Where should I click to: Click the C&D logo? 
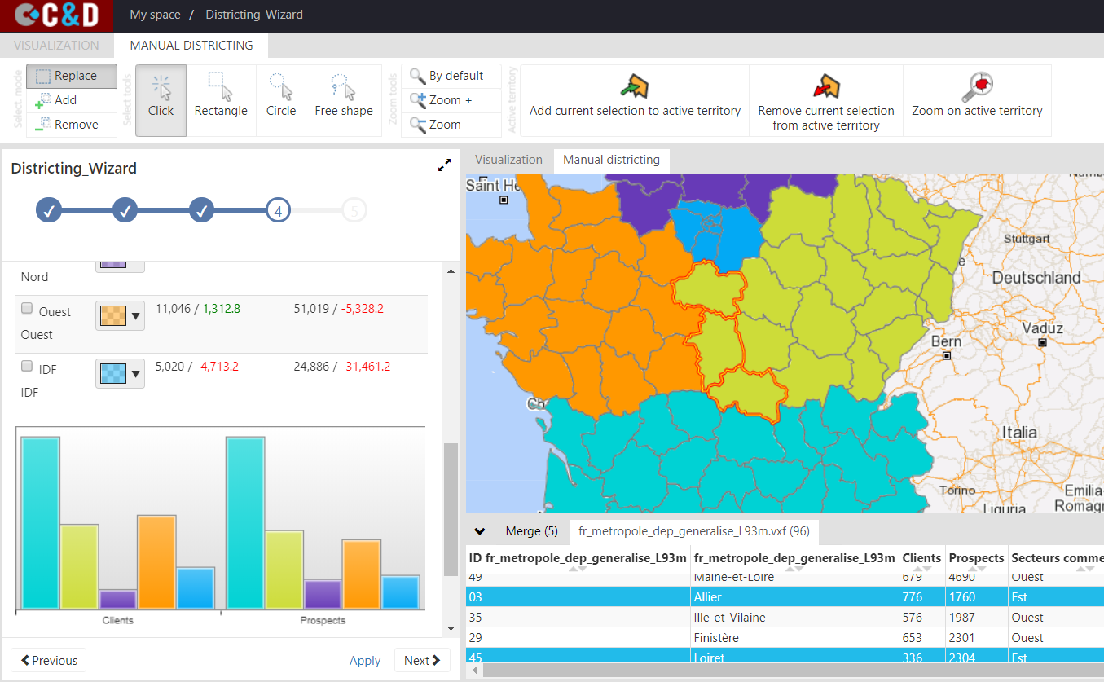click(57, 15)
